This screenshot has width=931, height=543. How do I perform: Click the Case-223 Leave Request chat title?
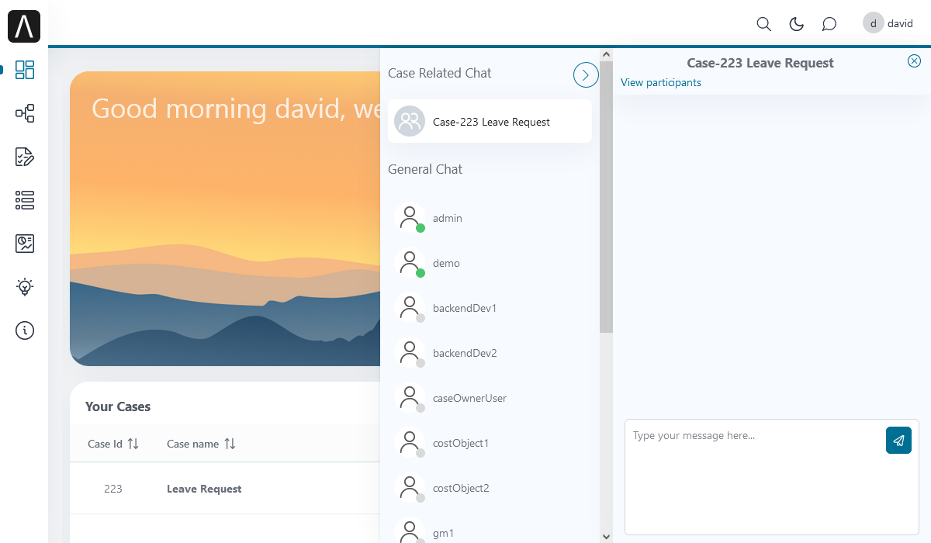click(760, 63)
